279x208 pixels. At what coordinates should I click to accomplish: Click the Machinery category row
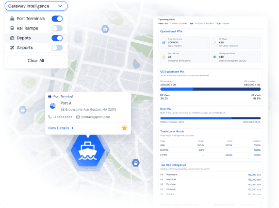pos(210,175)
